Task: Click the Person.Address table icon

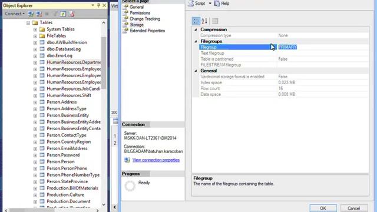Action: (x=42, y=102)
